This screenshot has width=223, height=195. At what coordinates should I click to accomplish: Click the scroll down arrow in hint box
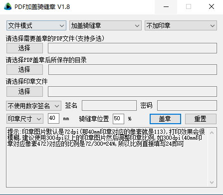212,183
